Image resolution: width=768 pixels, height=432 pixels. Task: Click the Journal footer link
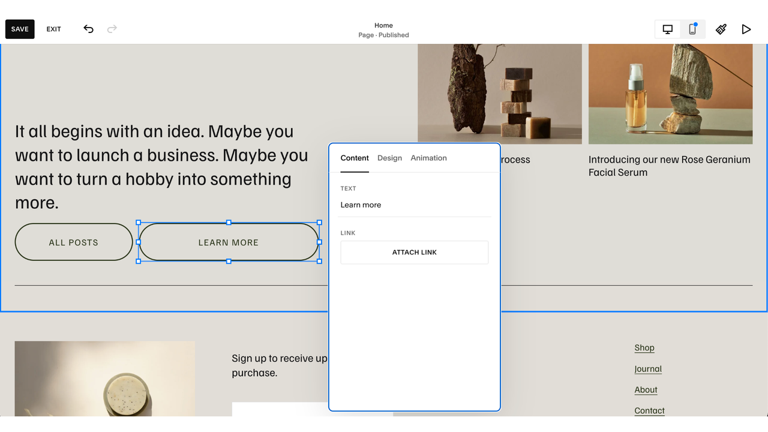648,369
